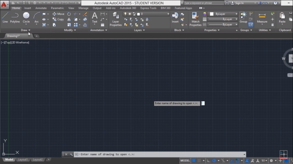Click the Erase tool icon

(x=85, y=14)
